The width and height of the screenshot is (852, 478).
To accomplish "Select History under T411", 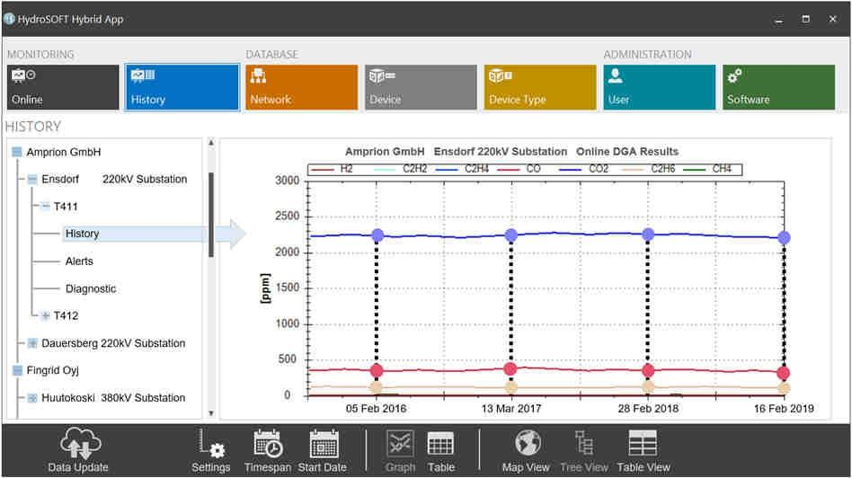I will (x=82, y=235).
